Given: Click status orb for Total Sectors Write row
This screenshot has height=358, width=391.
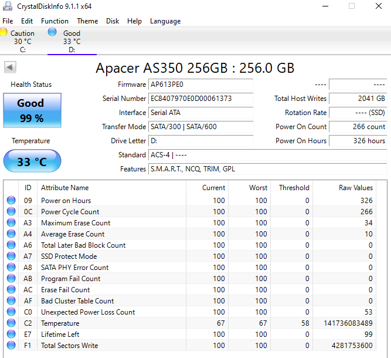Looking at the screenshot, I should pos(11,345).
